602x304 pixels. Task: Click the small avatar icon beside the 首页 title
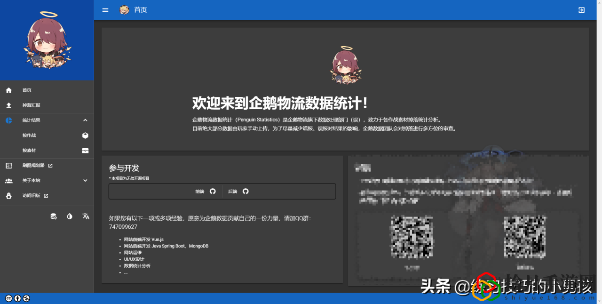[124, 10]
